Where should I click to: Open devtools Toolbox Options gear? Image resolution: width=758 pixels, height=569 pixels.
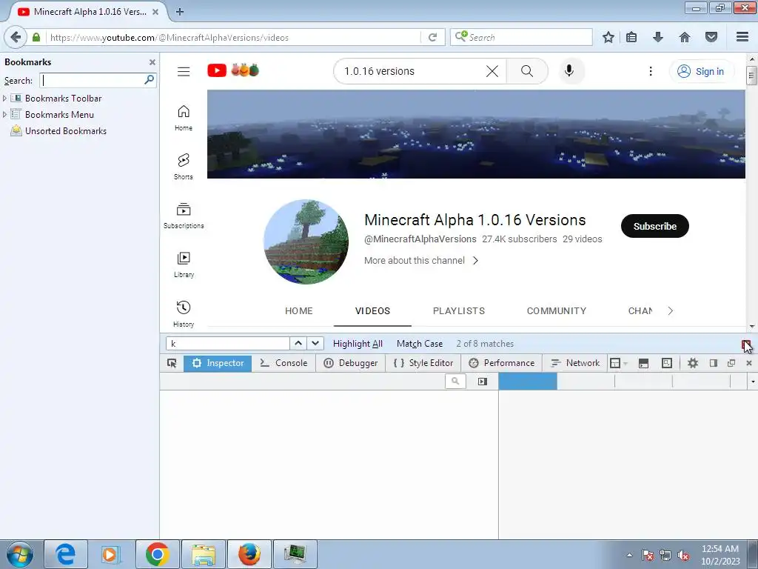pos(693,363)
